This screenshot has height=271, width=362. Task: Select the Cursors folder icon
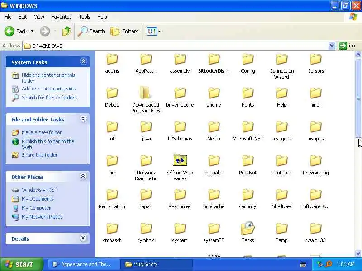[x=315, y=59]
